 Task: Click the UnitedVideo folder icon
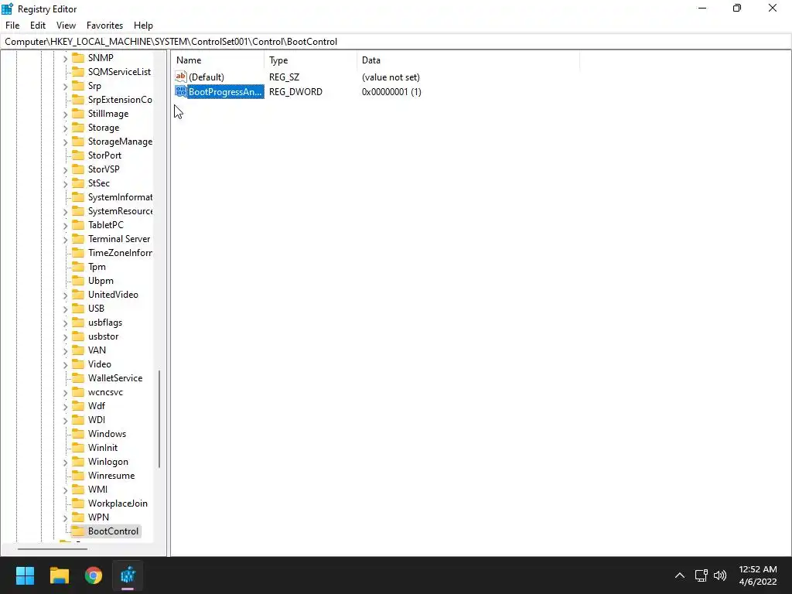click(x=78, y=295)
